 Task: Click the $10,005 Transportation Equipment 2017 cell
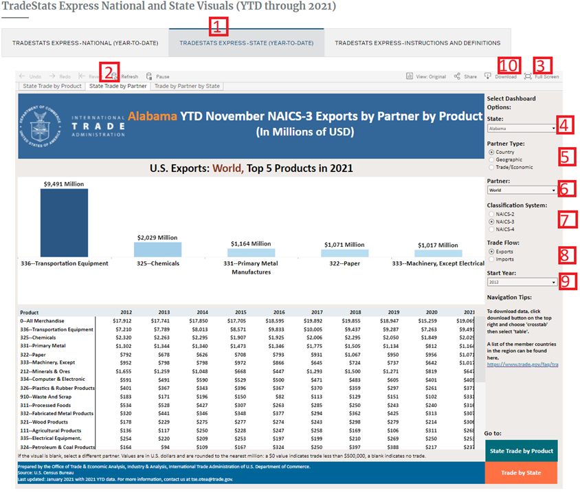tap(313, 329)
